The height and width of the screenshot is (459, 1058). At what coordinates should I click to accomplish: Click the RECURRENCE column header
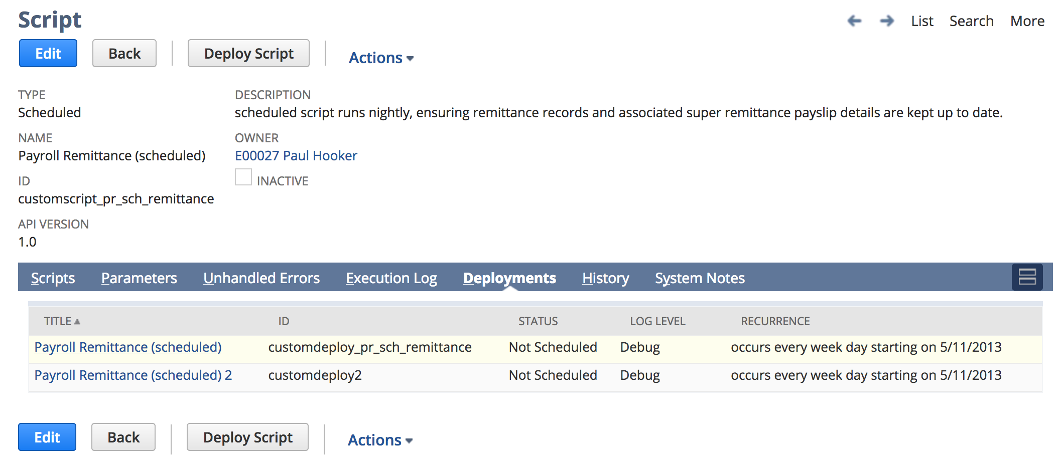point(775,321)
